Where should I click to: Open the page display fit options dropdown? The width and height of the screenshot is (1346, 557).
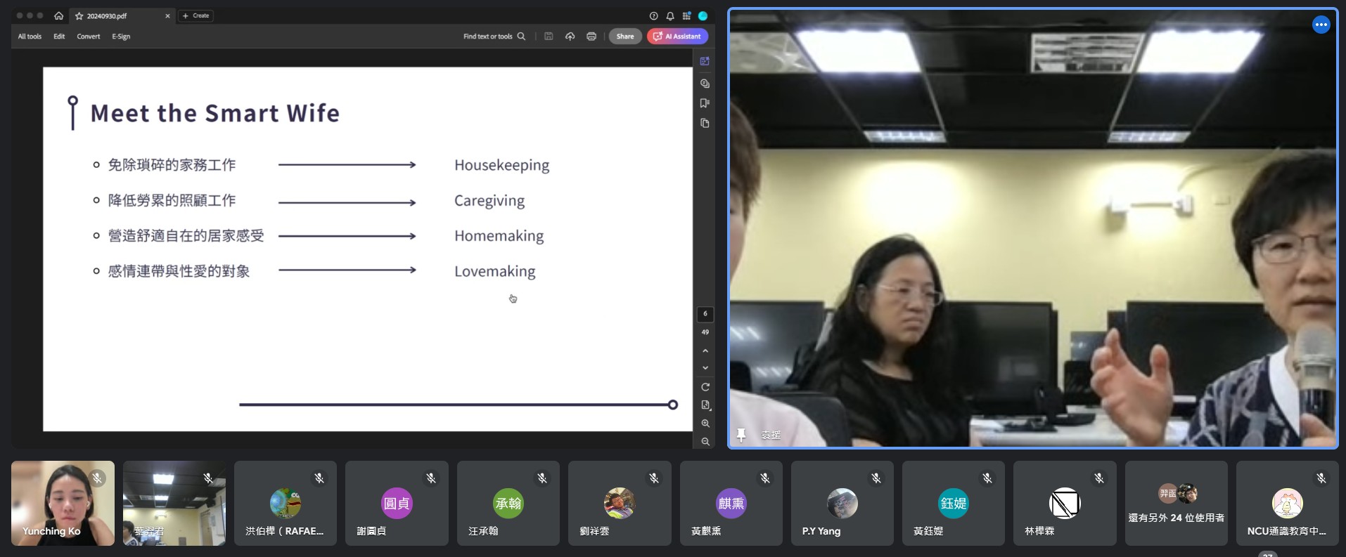click(x=705, y=405)
